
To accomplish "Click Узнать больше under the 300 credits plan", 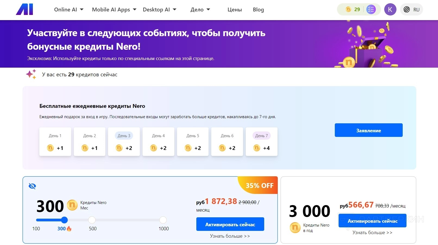I will (230, 236).
